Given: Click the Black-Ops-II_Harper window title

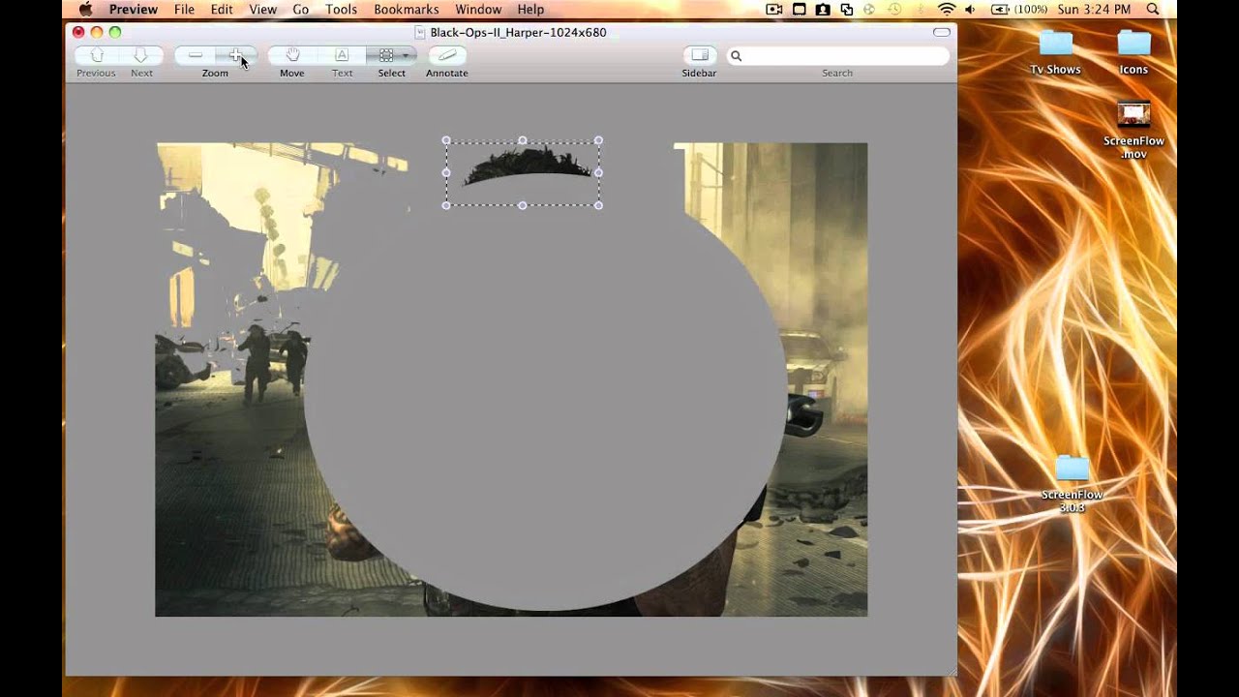Looking at the screenshot, I should 518,32.
